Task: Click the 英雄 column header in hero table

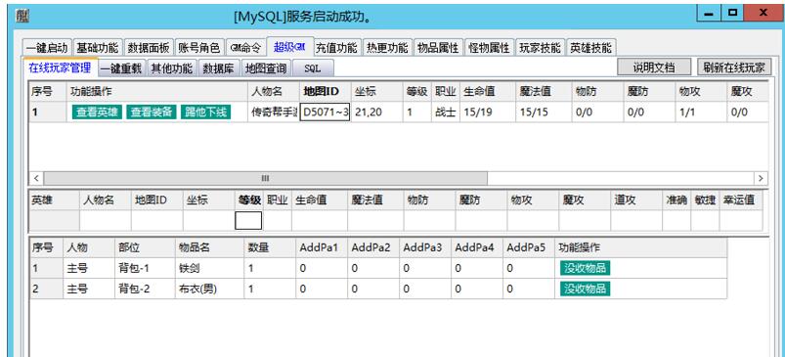Action: point(54,200)
